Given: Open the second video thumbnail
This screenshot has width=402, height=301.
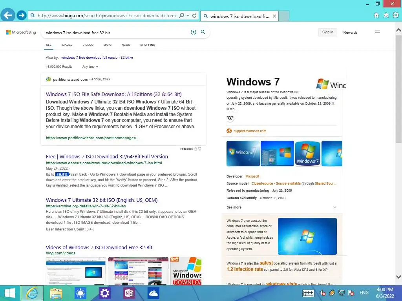Looking at the screenshot, I should click(x=139, y=271).
